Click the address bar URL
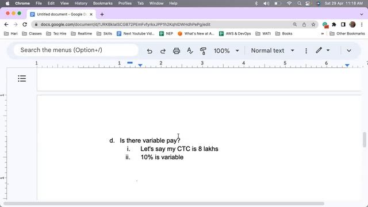The height and width of the screenshot is (207, 368). click(125, 24)
